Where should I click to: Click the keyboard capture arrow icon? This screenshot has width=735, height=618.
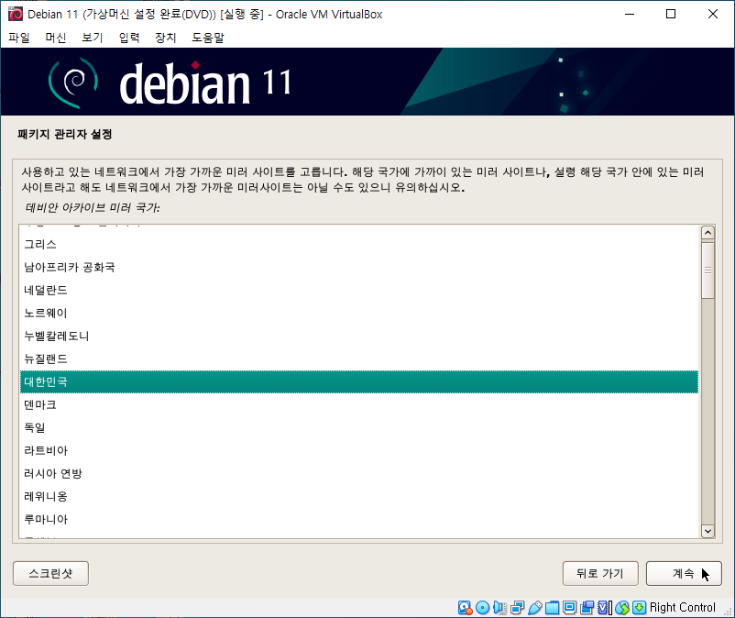click(x=640, y=608)
